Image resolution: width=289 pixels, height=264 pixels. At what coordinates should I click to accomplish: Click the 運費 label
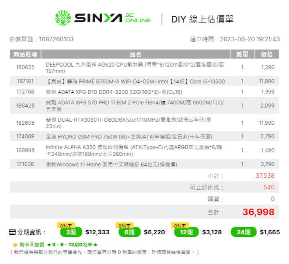click(216, 199)
